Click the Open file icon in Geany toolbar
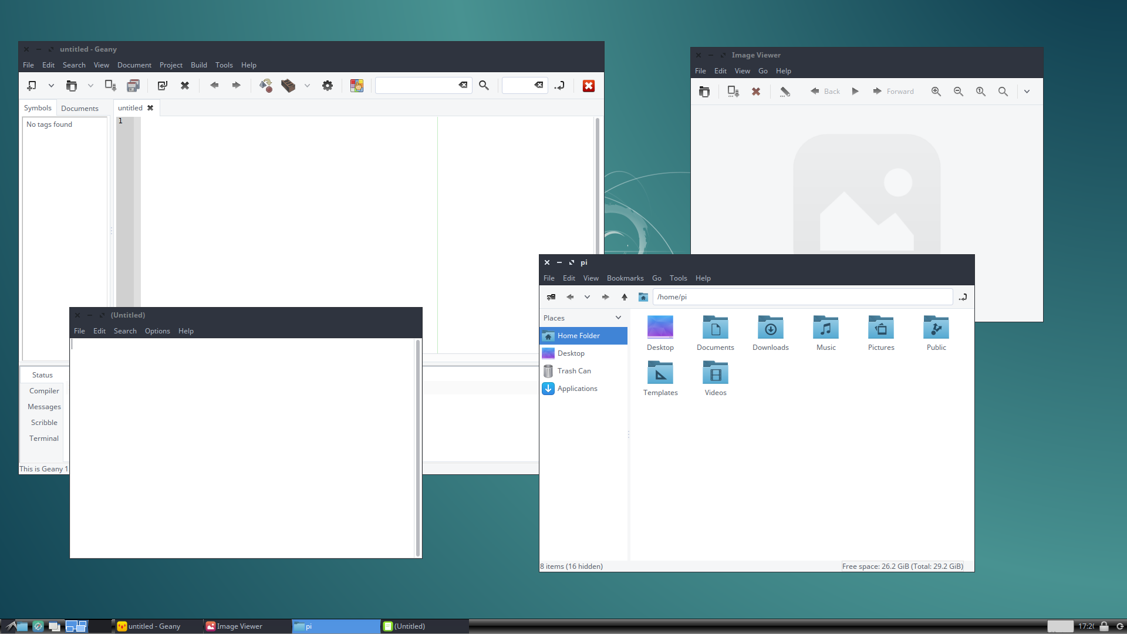 point(72,86)
